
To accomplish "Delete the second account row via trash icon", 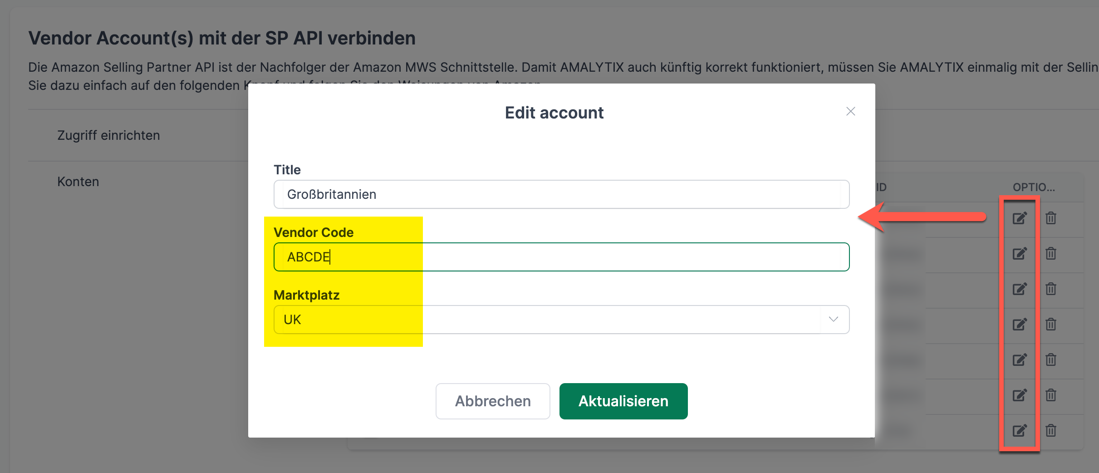I will tap(1051, 254).
